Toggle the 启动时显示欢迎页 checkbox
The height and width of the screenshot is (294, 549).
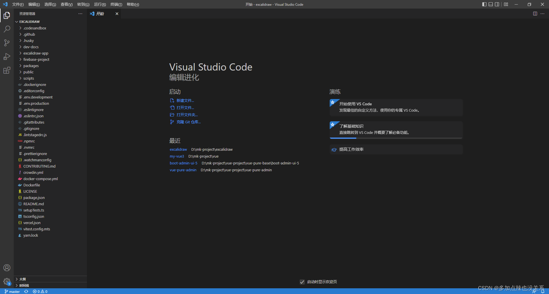302,282
